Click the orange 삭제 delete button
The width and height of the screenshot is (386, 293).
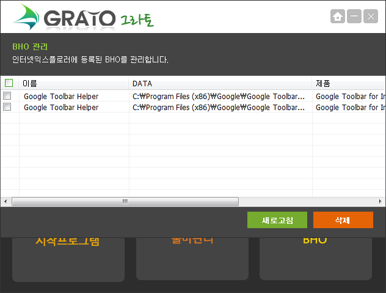click(x=343, y=220)
